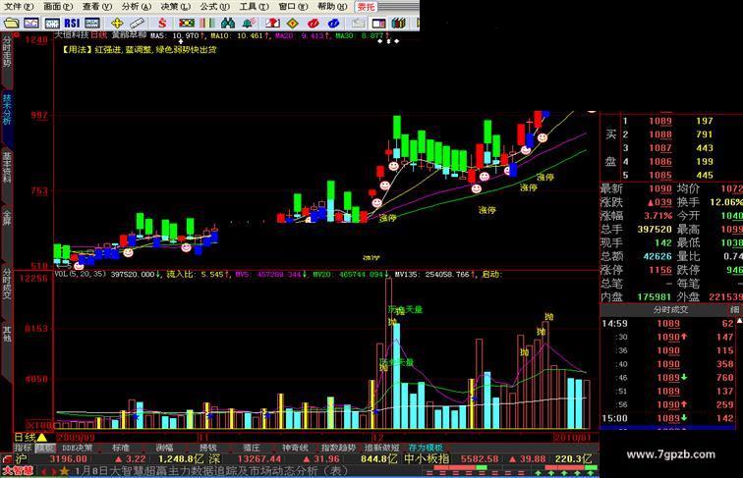This screenshot has height=478, width=743.
Task: Select the 标准 bottom tab
Action: tap(121, 448)
